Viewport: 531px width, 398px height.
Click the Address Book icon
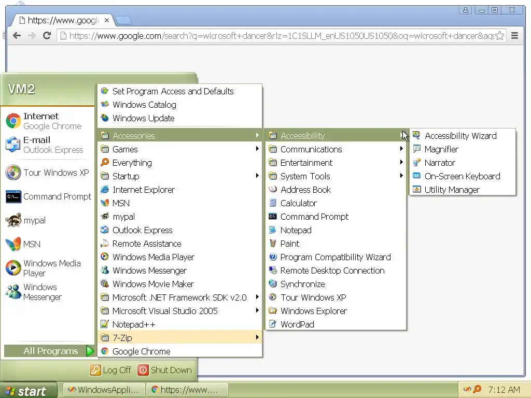(x=273, y=190)
